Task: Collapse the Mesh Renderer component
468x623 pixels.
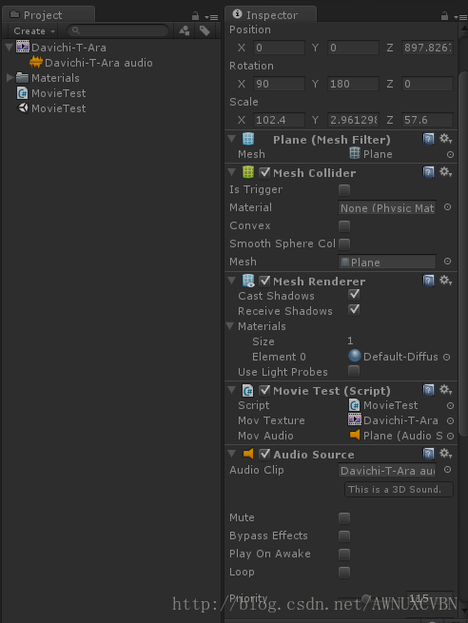Action: (x=232, y=281)
